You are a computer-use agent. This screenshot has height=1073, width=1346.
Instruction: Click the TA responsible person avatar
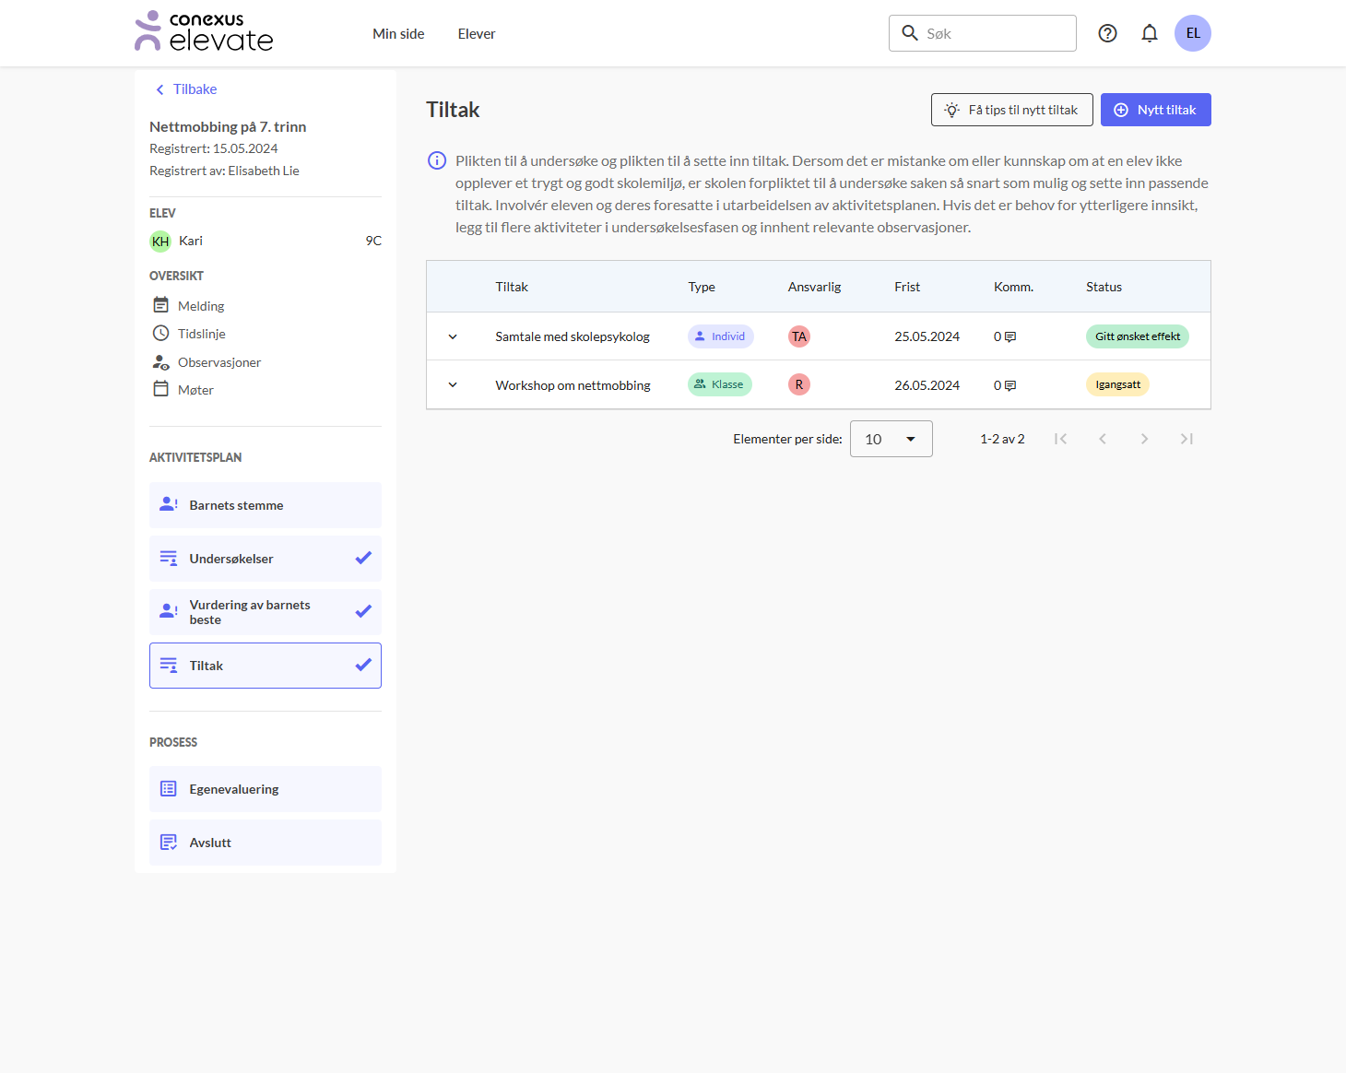(798, 336)
